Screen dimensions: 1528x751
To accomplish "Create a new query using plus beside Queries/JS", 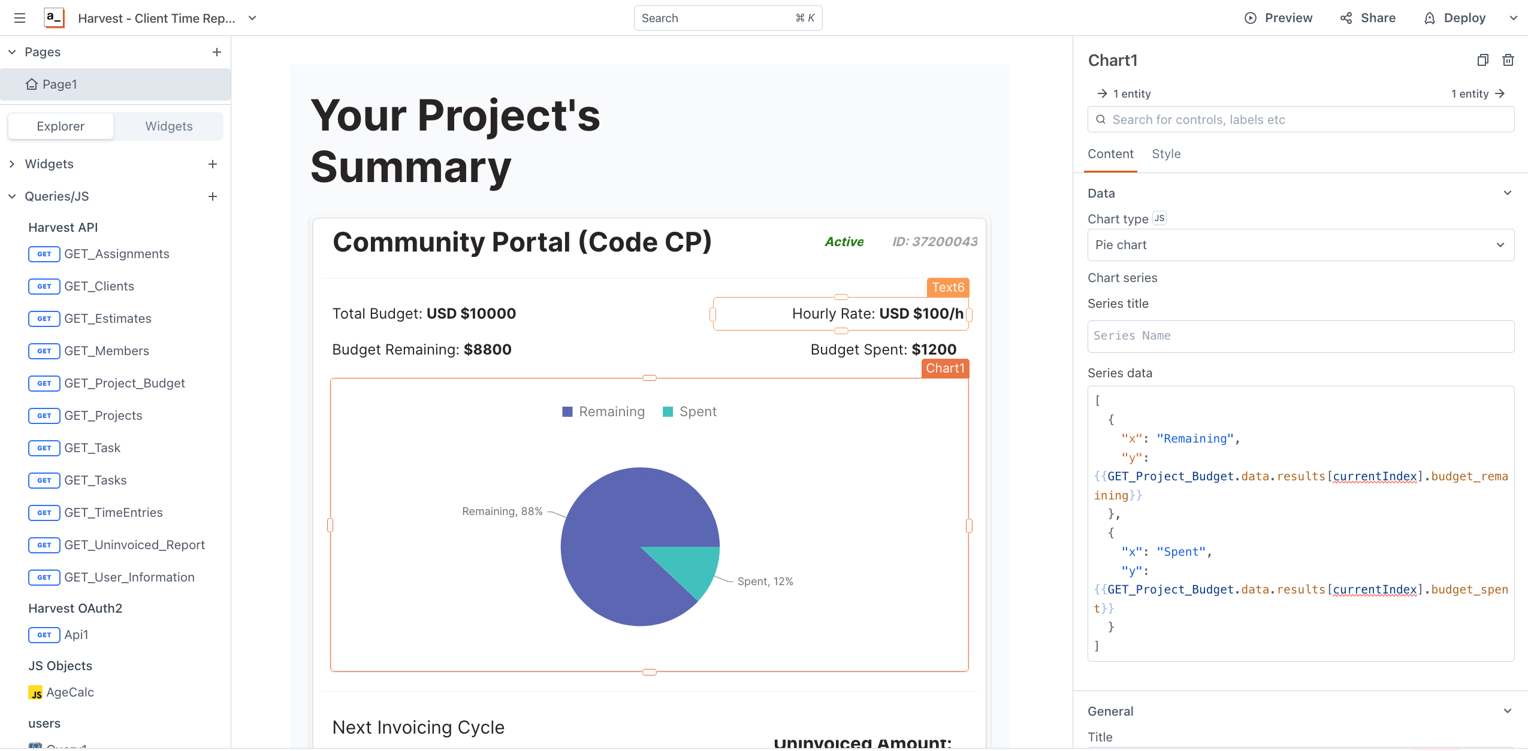I will click(x=213, y=196).
